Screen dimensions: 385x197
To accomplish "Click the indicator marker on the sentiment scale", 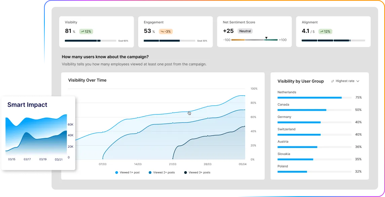I will [266, 37].
